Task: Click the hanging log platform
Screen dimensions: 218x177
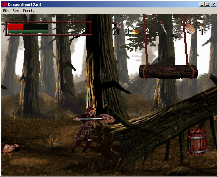Action: coord(168,72)
